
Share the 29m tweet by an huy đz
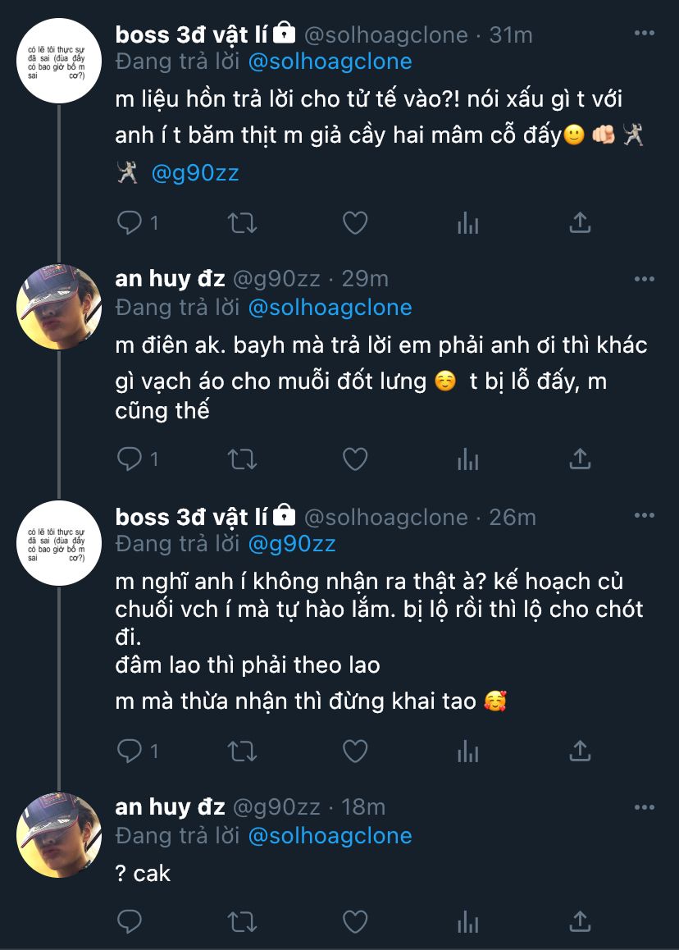point(580,459)
